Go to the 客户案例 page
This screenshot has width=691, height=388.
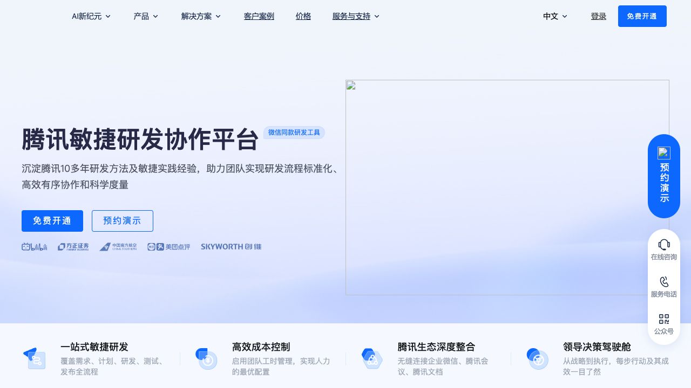tap(259, 16)
